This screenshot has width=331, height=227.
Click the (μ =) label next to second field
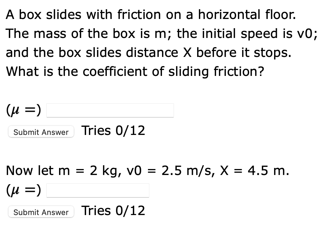[23, 189]
